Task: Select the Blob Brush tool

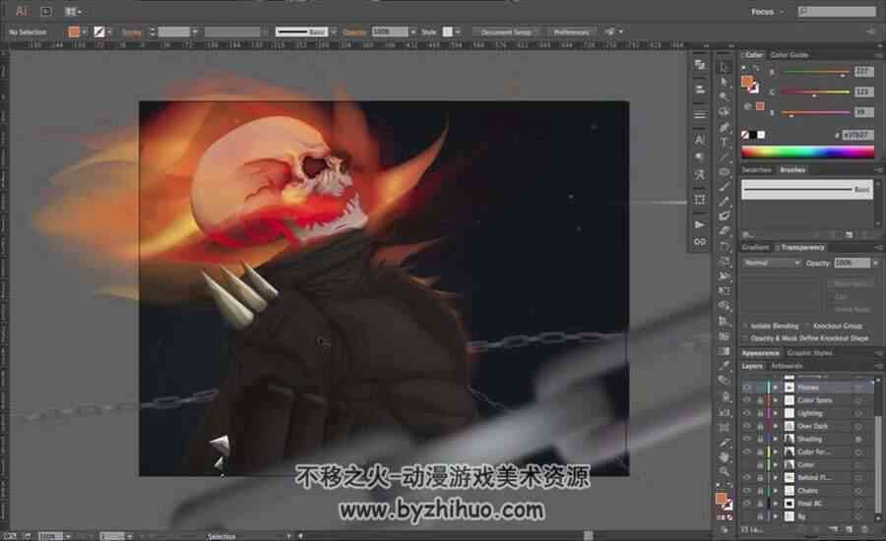Action: pyautogui.click(x=724, y=216)
